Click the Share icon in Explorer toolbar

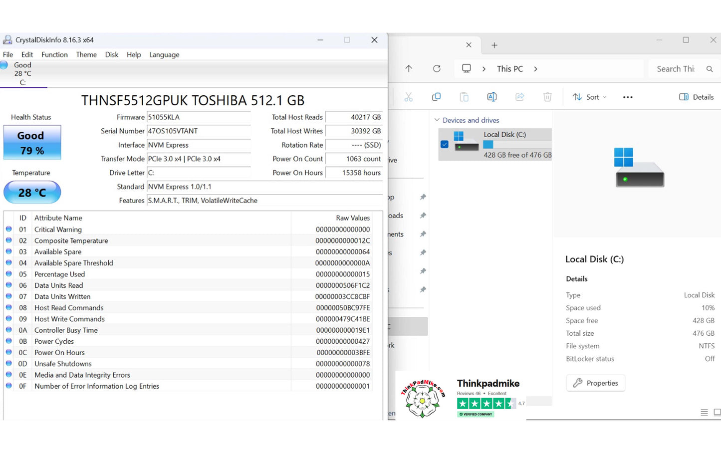[x=520, y=97]
